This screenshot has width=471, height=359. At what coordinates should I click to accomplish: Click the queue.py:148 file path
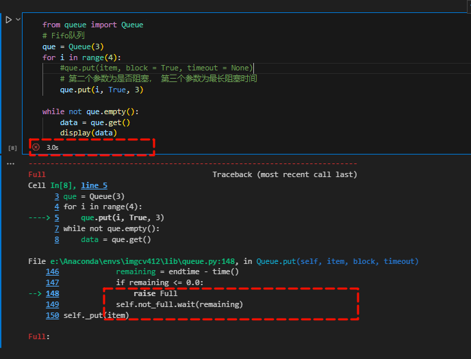(x=142, y=261)
